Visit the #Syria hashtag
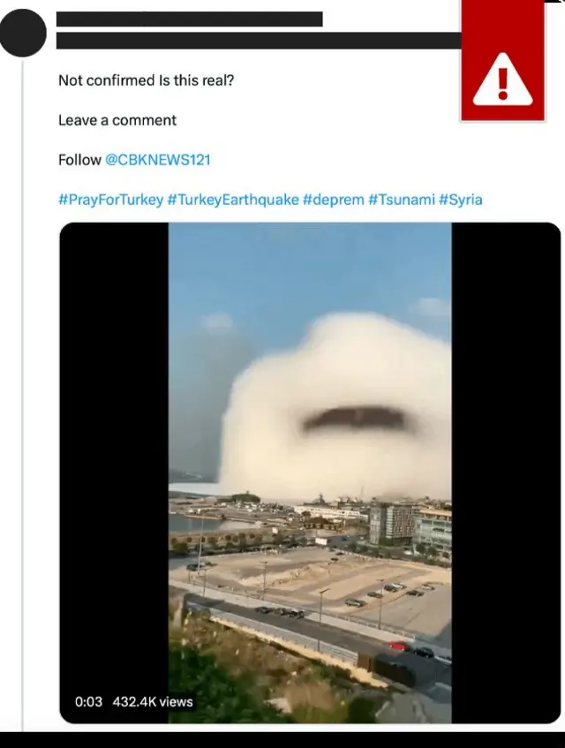The width and height of the screenshot is (565, 748). (x=461, y=200)
